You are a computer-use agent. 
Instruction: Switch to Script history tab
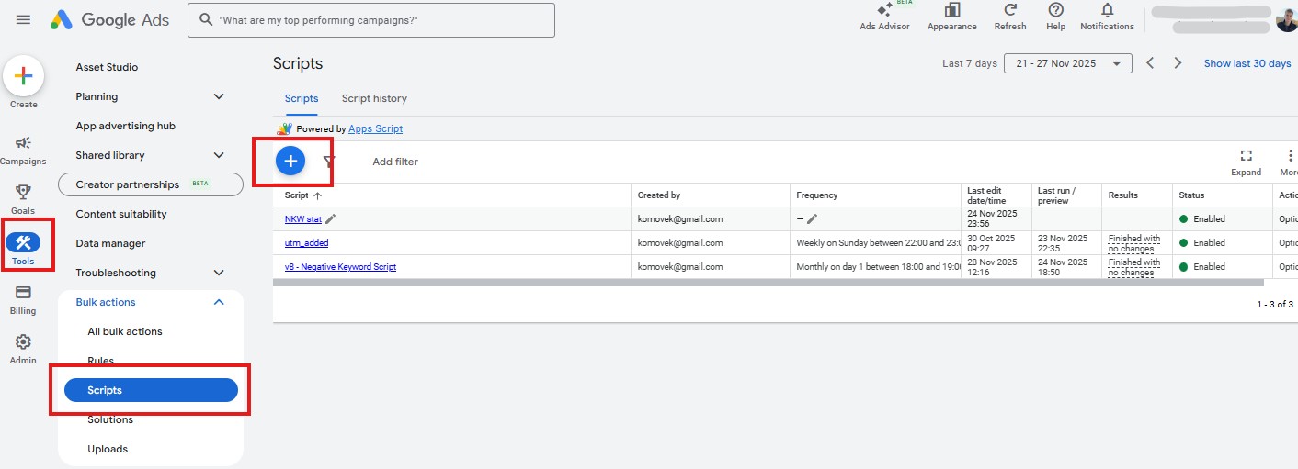pos(374,98)
